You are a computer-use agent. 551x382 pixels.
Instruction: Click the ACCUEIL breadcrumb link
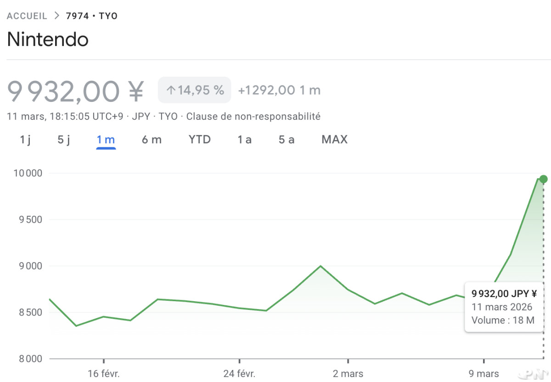click(27, 16)
